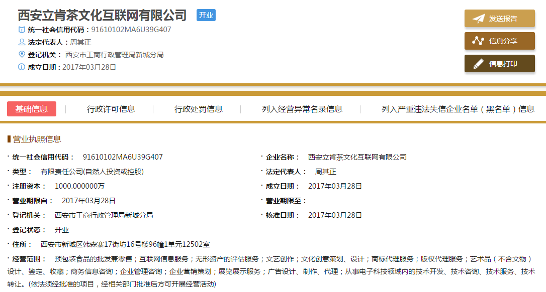546x292 pixels.
Task: Click the legal representative person icon
Action: 22,42
